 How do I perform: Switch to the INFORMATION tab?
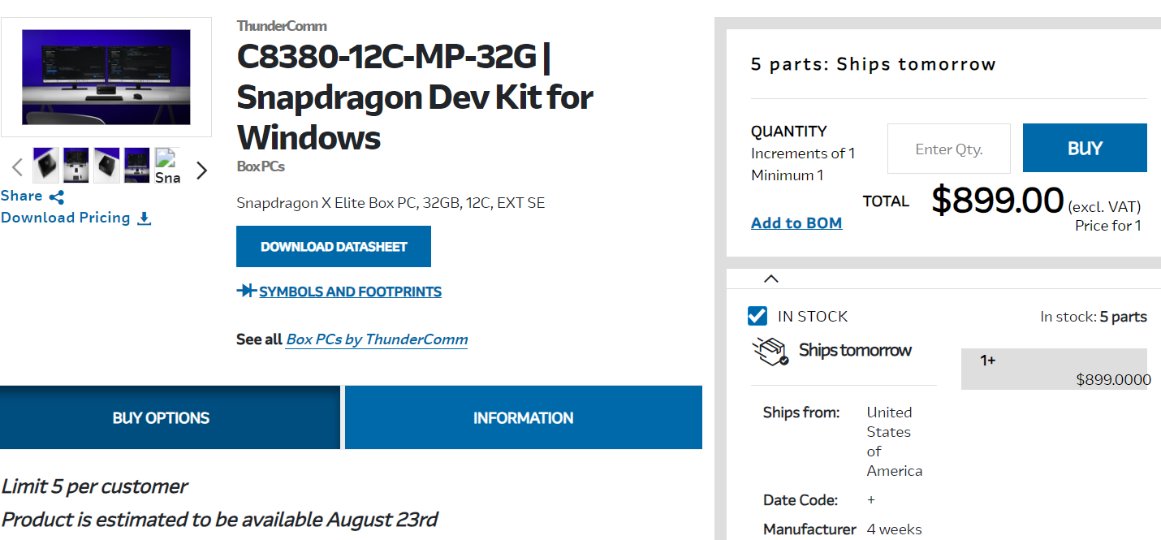pos(524,417)
